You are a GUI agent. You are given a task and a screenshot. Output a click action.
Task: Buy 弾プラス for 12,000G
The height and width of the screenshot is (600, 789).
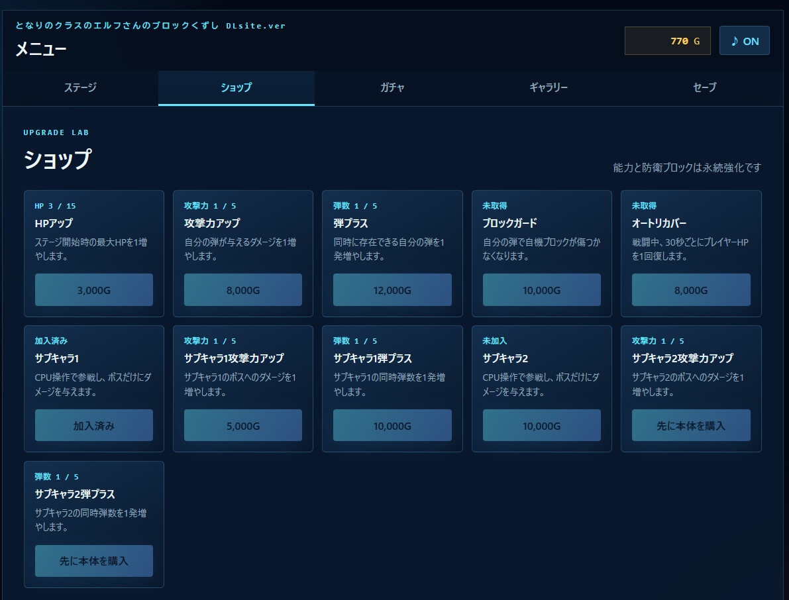[x=392, y=289]
